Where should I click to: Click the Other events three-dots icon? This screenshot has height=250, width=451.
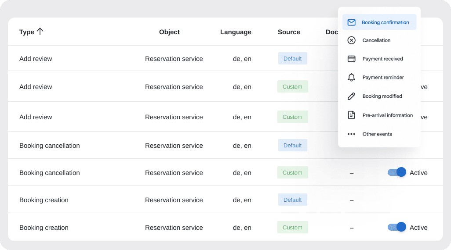tap(351, 134)
